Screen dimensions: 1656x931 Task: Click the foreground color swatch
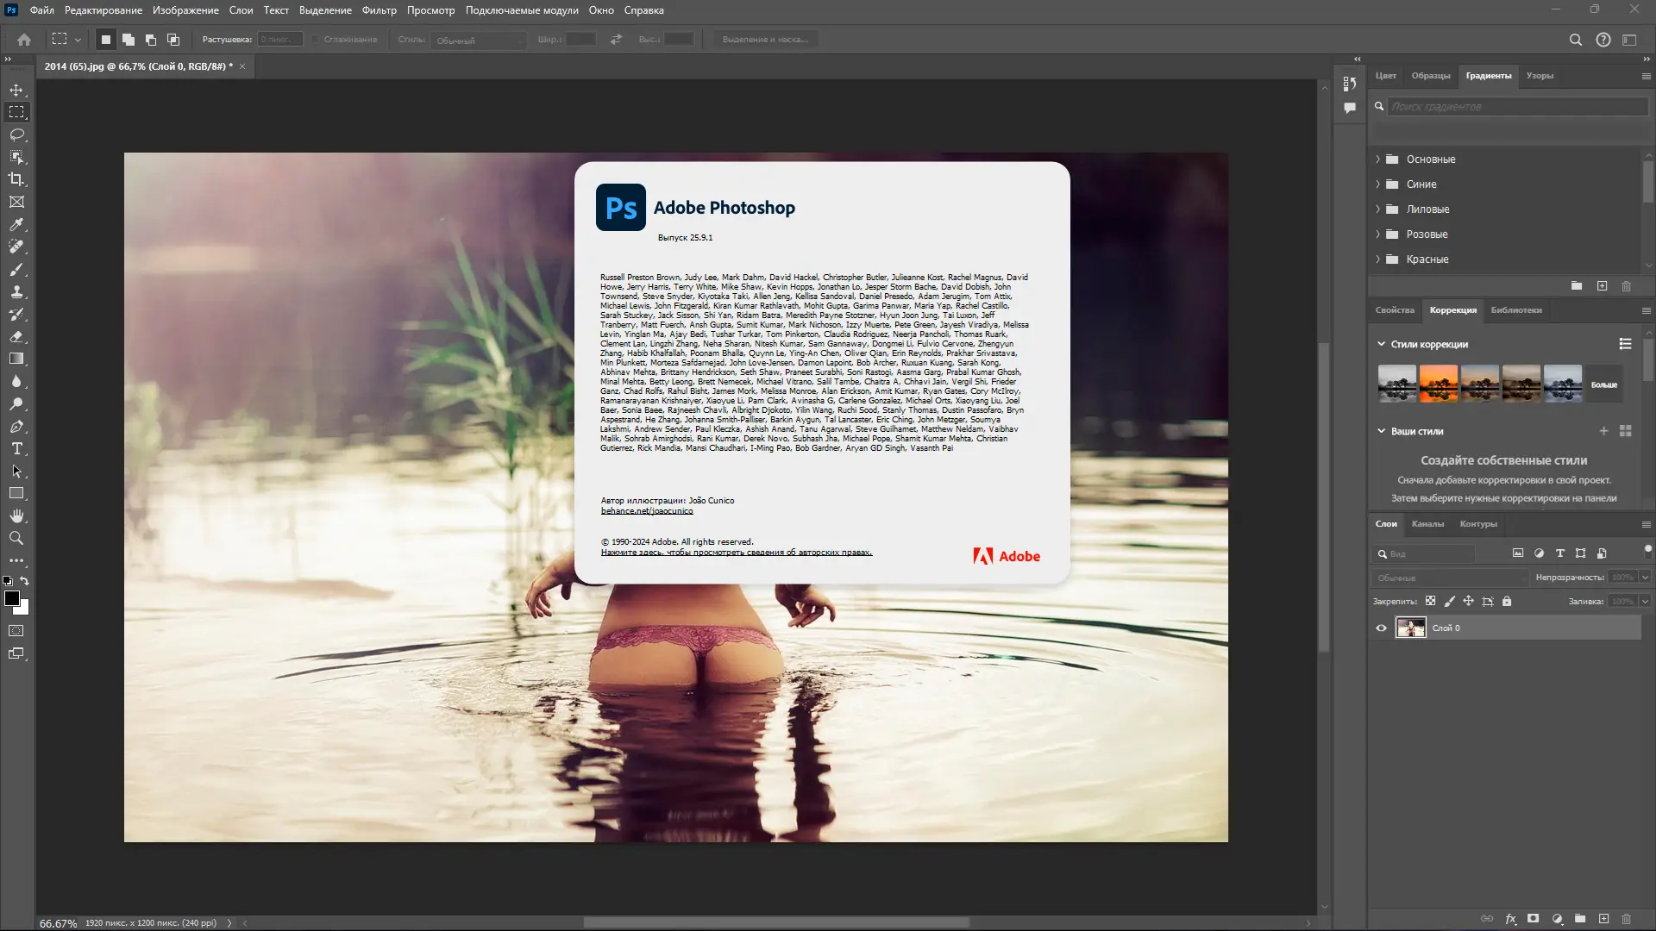pyautogui.click(x=11, y=598)
